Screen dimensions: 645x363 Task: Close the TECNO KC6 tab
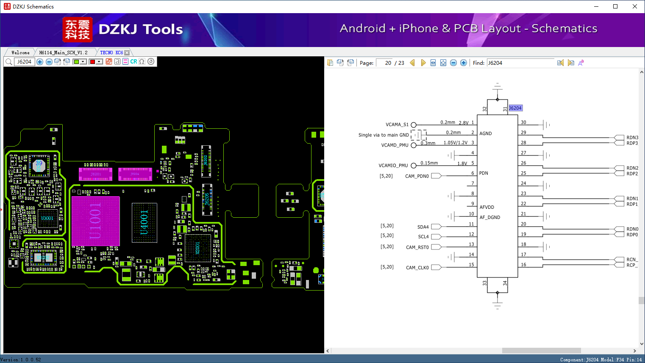[x=127, y=53]
